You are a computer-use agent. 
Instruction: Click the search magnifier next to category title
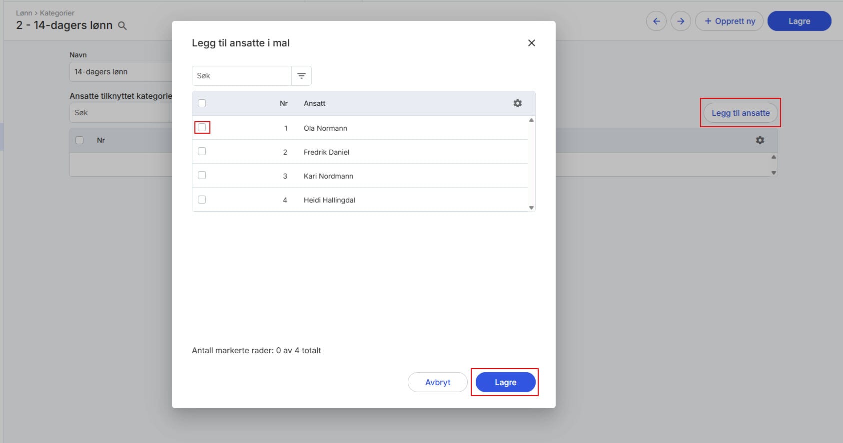point(122,26)
